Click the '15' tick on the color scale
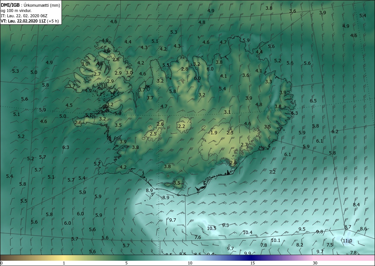 point(252,263)
